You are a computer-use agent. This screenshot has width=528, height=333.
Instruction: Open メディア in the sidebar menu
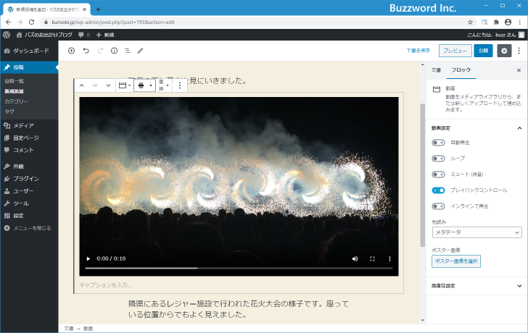pyautogui.click(x=23, y=125)
